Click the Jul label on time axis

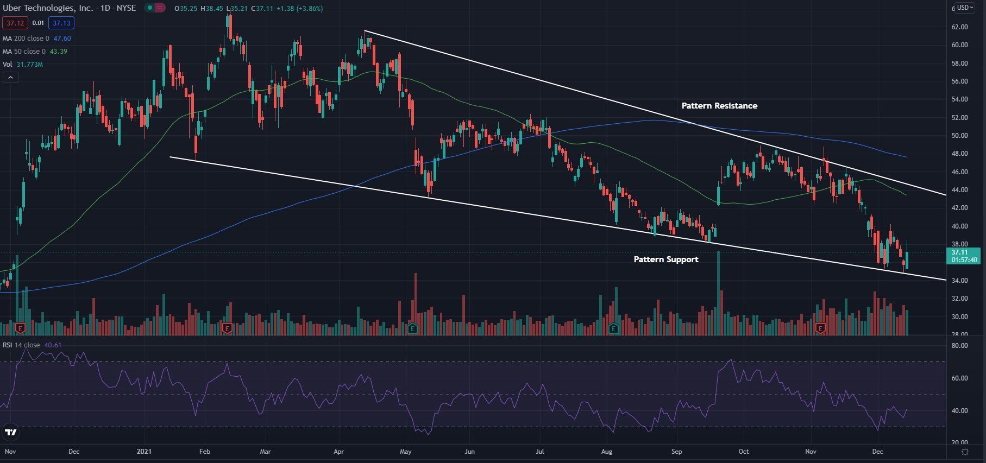[539, 452]
